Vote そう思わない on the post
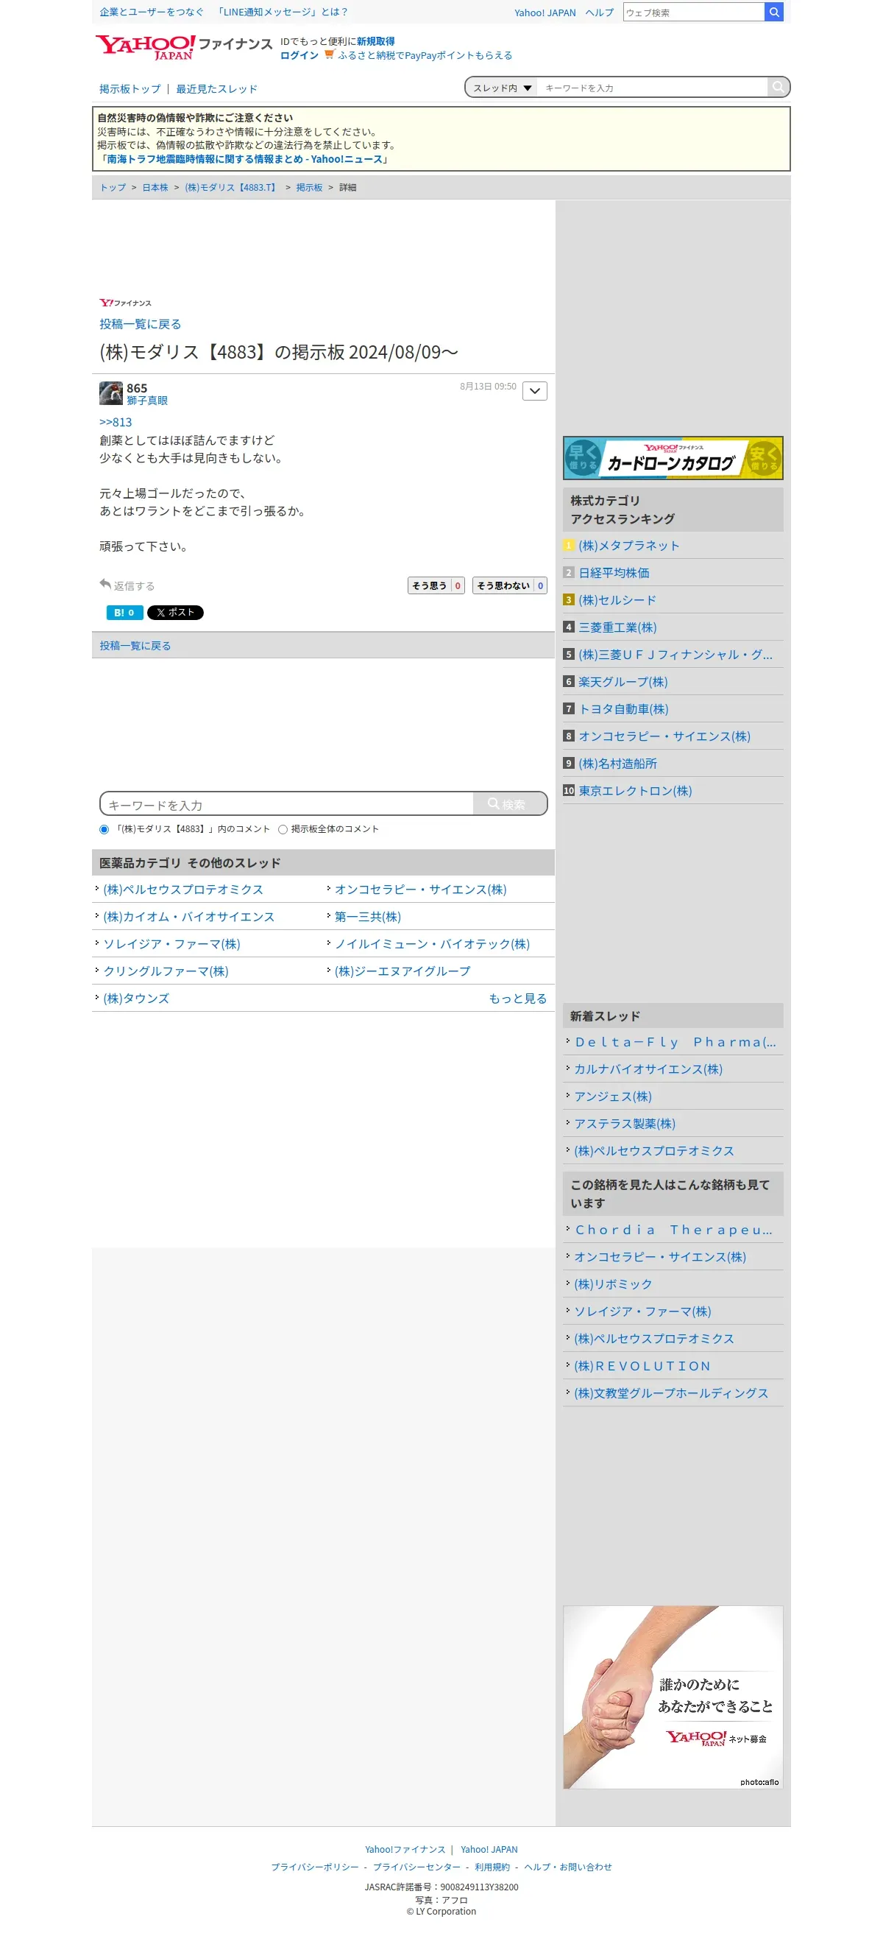Screen dimensions: 883x1933 (509, 585)
